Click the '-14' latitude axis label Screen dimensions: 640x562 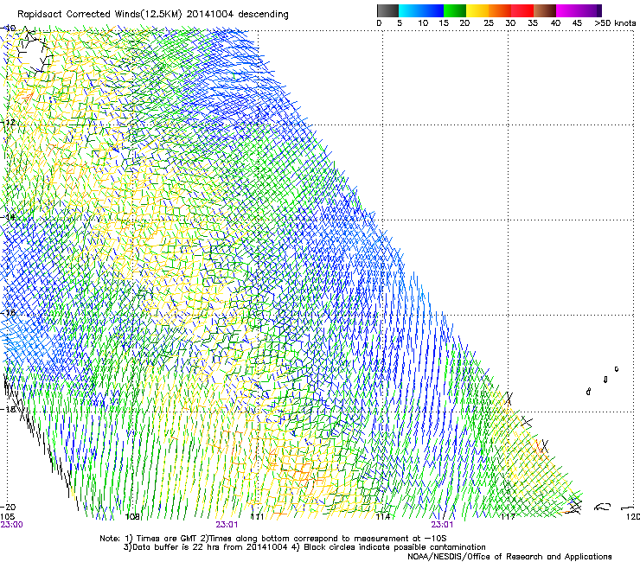pyautogui.click(x=9, y=217)
